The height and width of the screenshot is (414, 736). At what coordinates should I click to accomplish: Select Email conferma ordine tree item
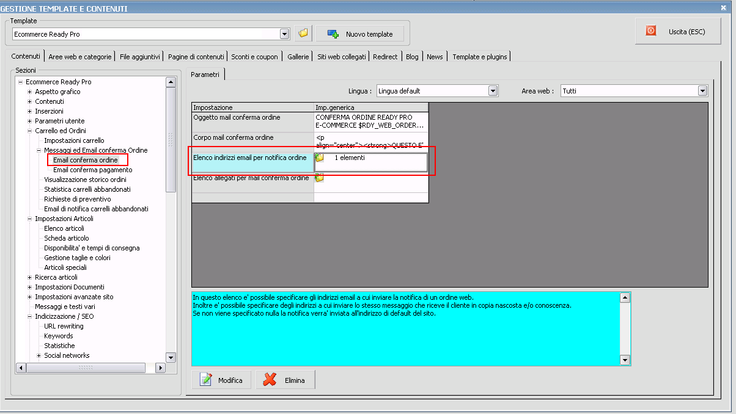pos(86,160)
